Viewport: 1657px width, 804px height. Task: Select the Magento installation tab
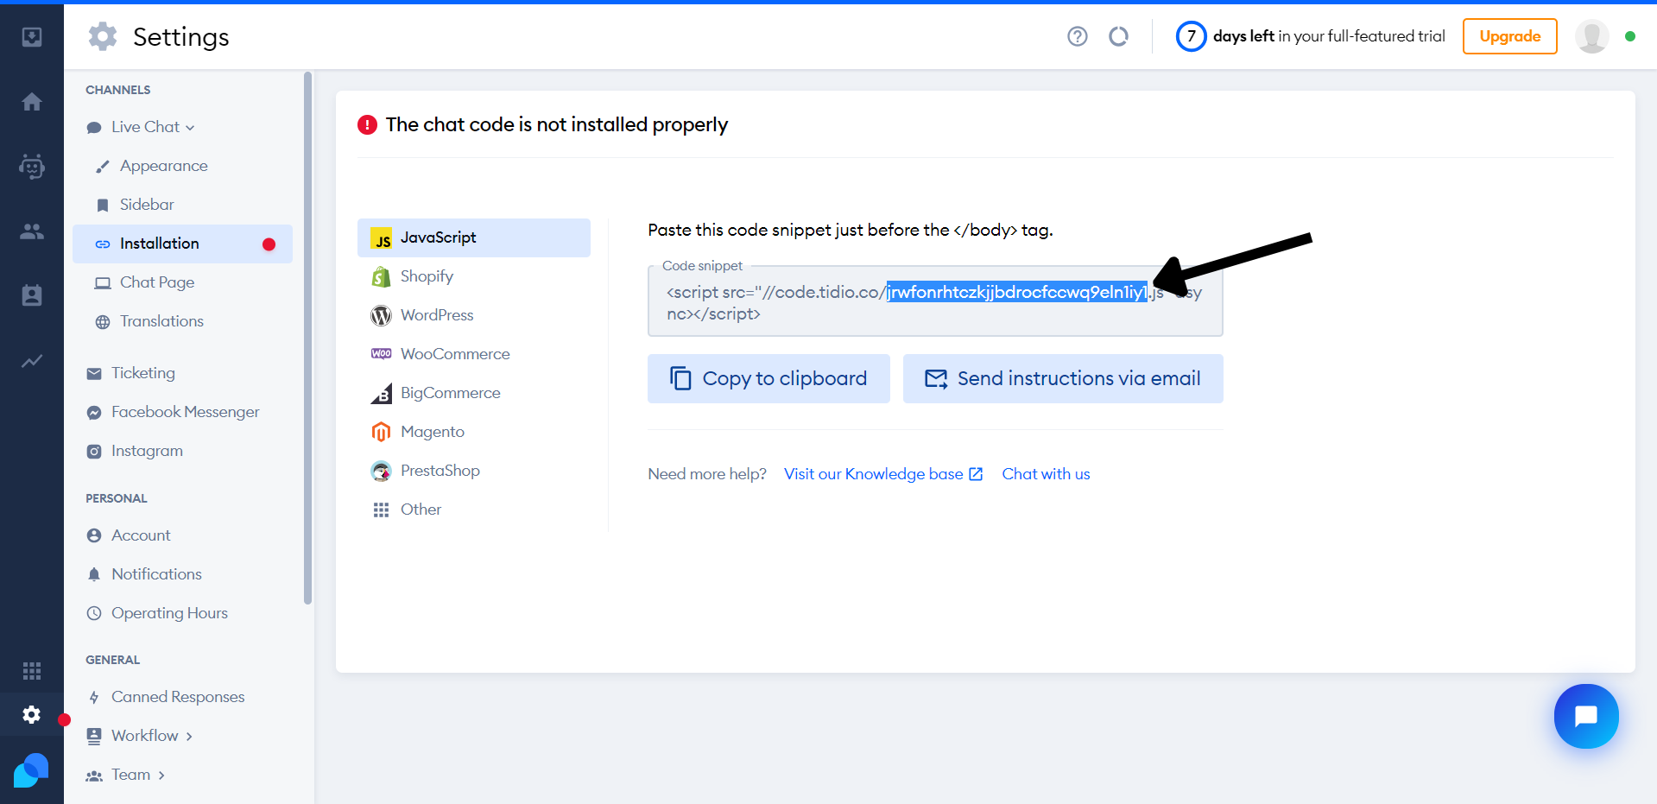tap(474, 432)
